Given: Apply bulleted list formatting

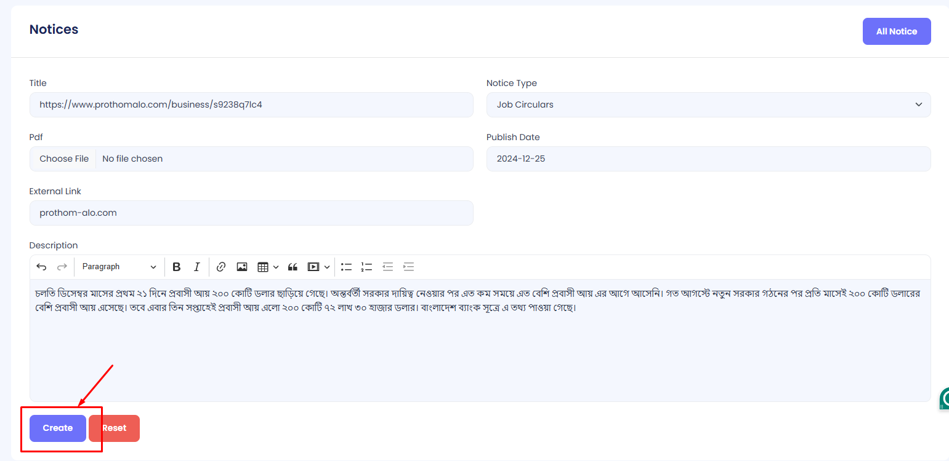Looking at the screenshot, I should click(347, 267).
